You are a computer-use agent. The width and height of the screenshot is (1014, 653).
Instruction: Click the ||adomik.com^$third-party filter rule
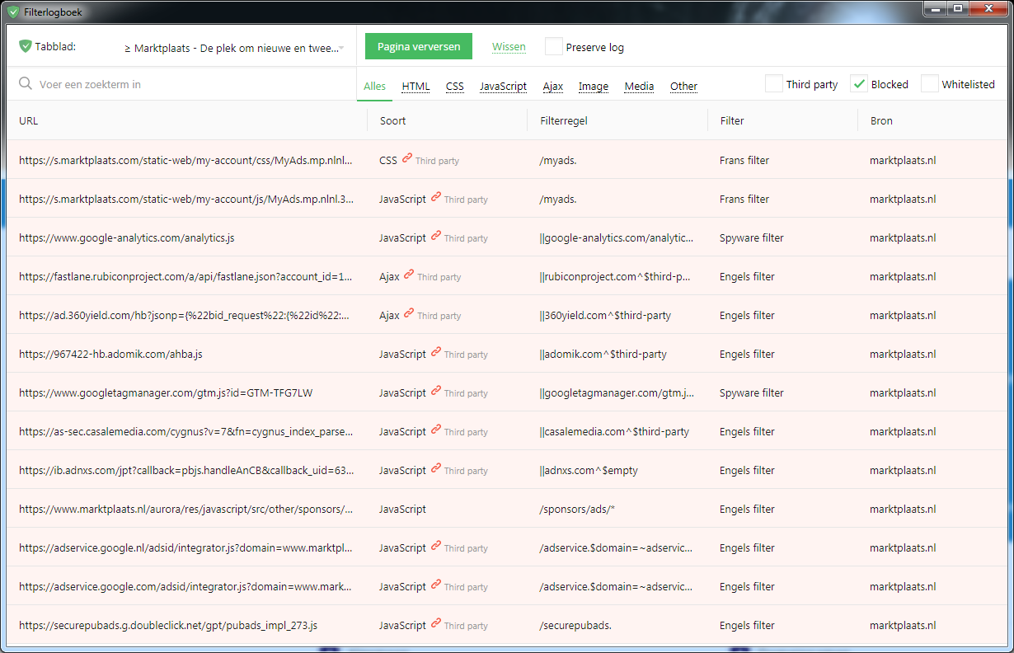[603, 354]
